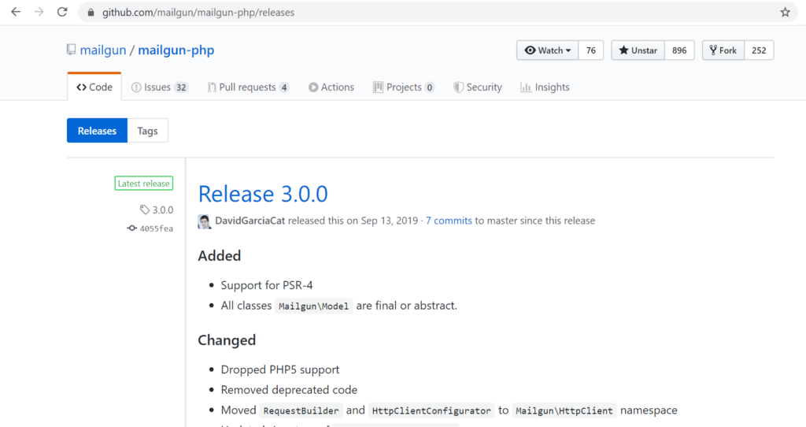
Task: Click DavidGarciaCat's avatar image
Action: pos(205,221)
